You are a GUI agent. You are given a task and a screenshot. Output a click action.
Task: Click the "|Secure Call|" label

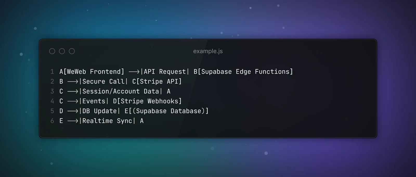pyautogui.click(x=103, y=81)
